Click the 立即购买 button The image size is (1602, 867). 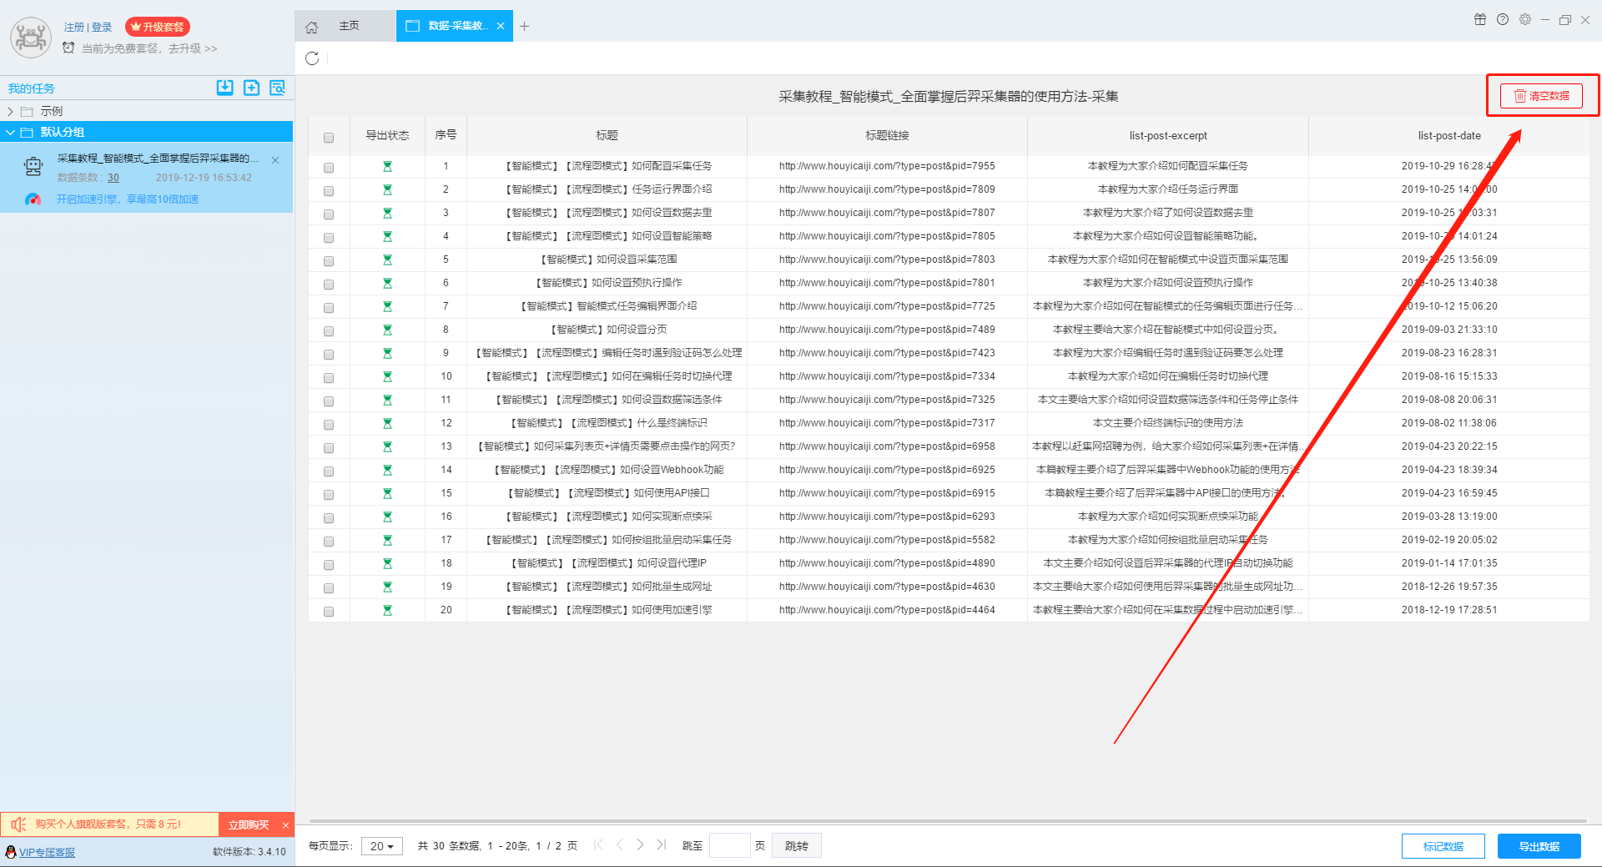pos(249,825)
